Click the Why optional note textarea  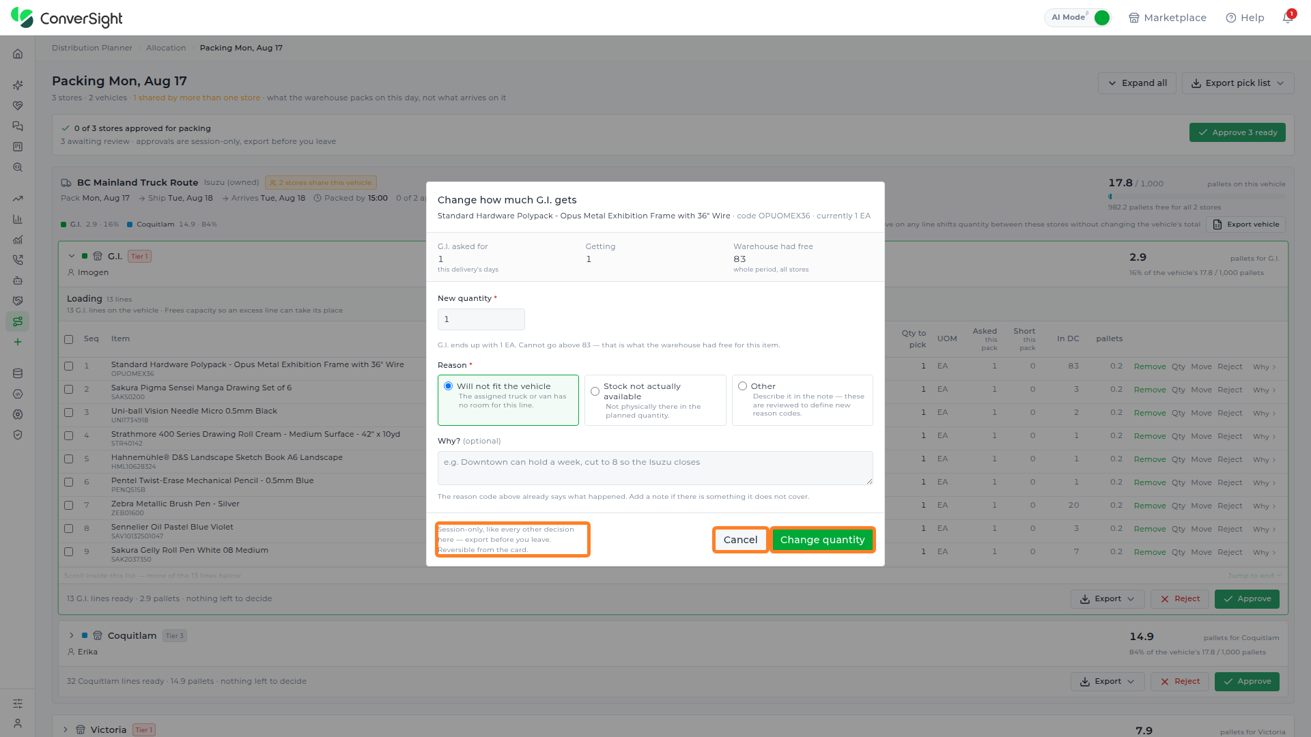coord(655,468)
